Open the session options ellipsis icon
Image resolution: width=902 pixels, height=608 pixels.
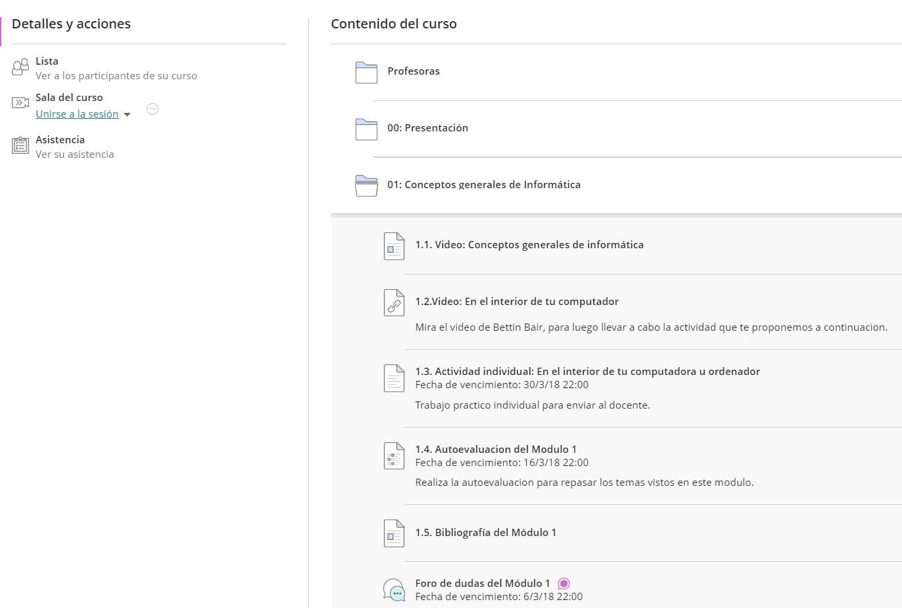click(x=153, y=109)
